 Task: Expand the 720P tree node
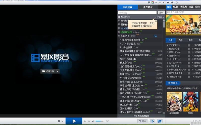[x=119, y=28]
